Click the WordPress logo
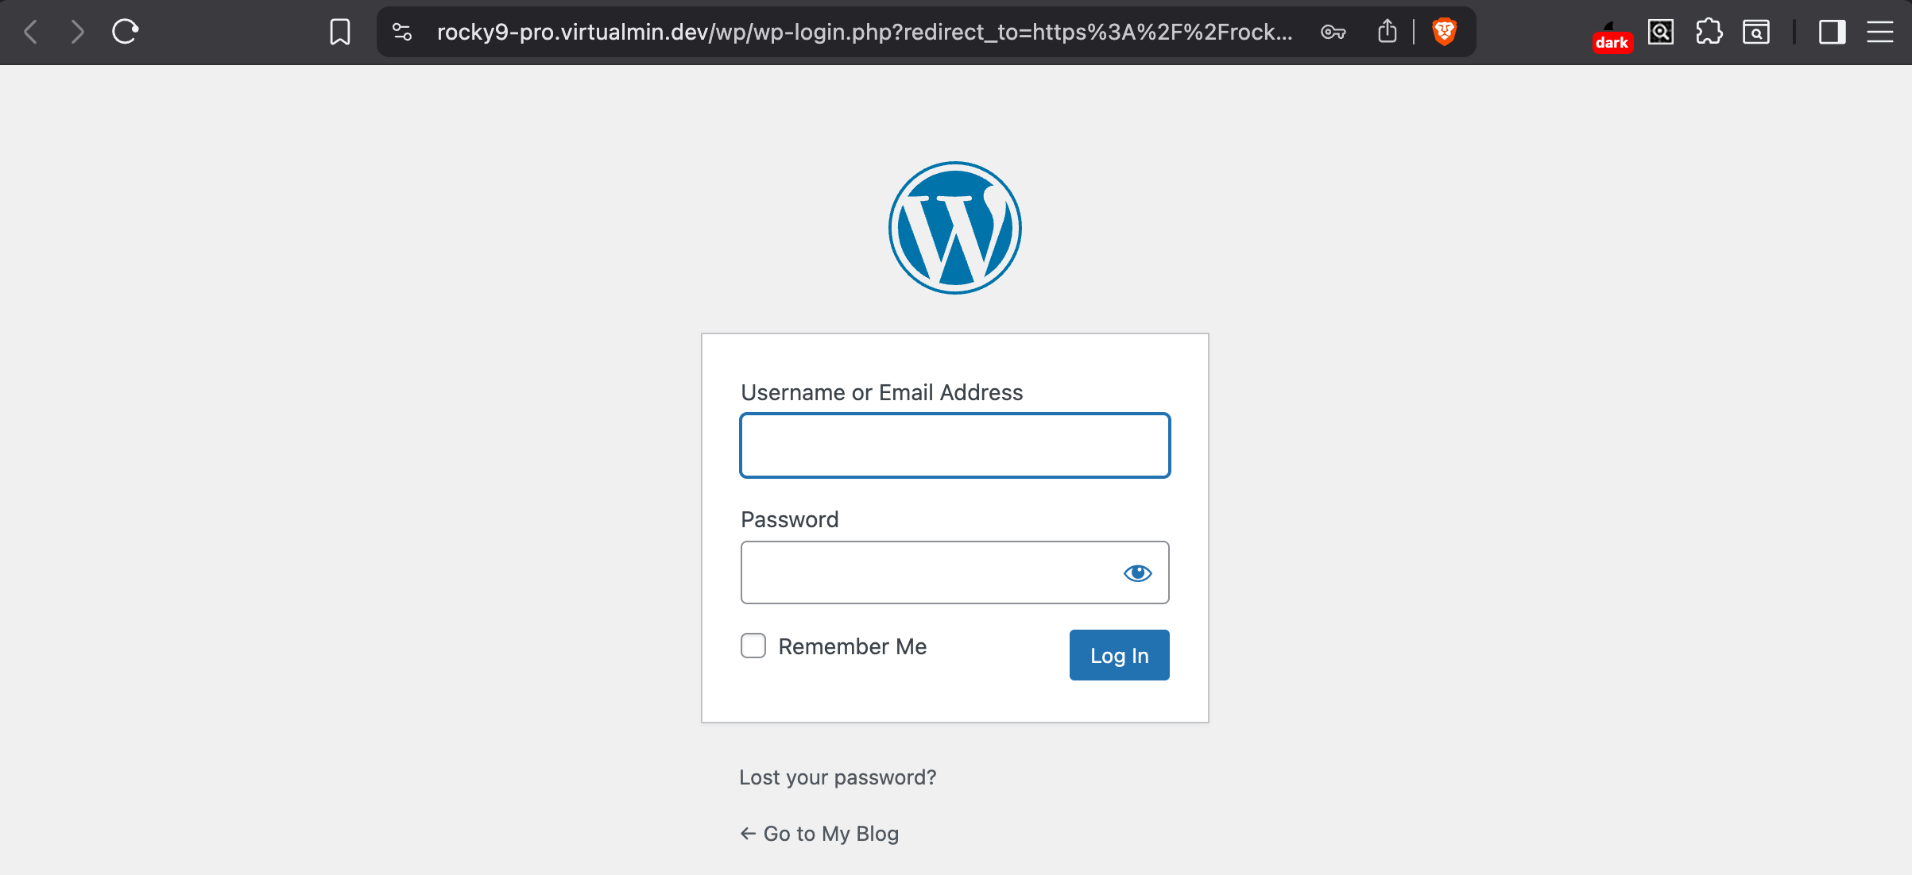Viewport: 1912px width, 875px height. tap(954, 228)
